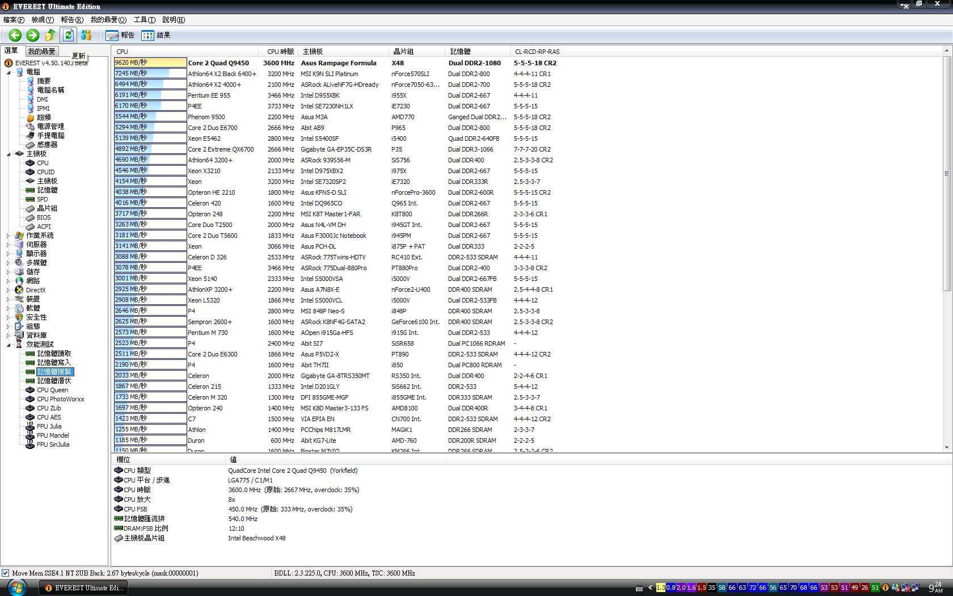Go back with the green left arrow
The height and width of the screenshot is (596, 953).
pos(15,35)
